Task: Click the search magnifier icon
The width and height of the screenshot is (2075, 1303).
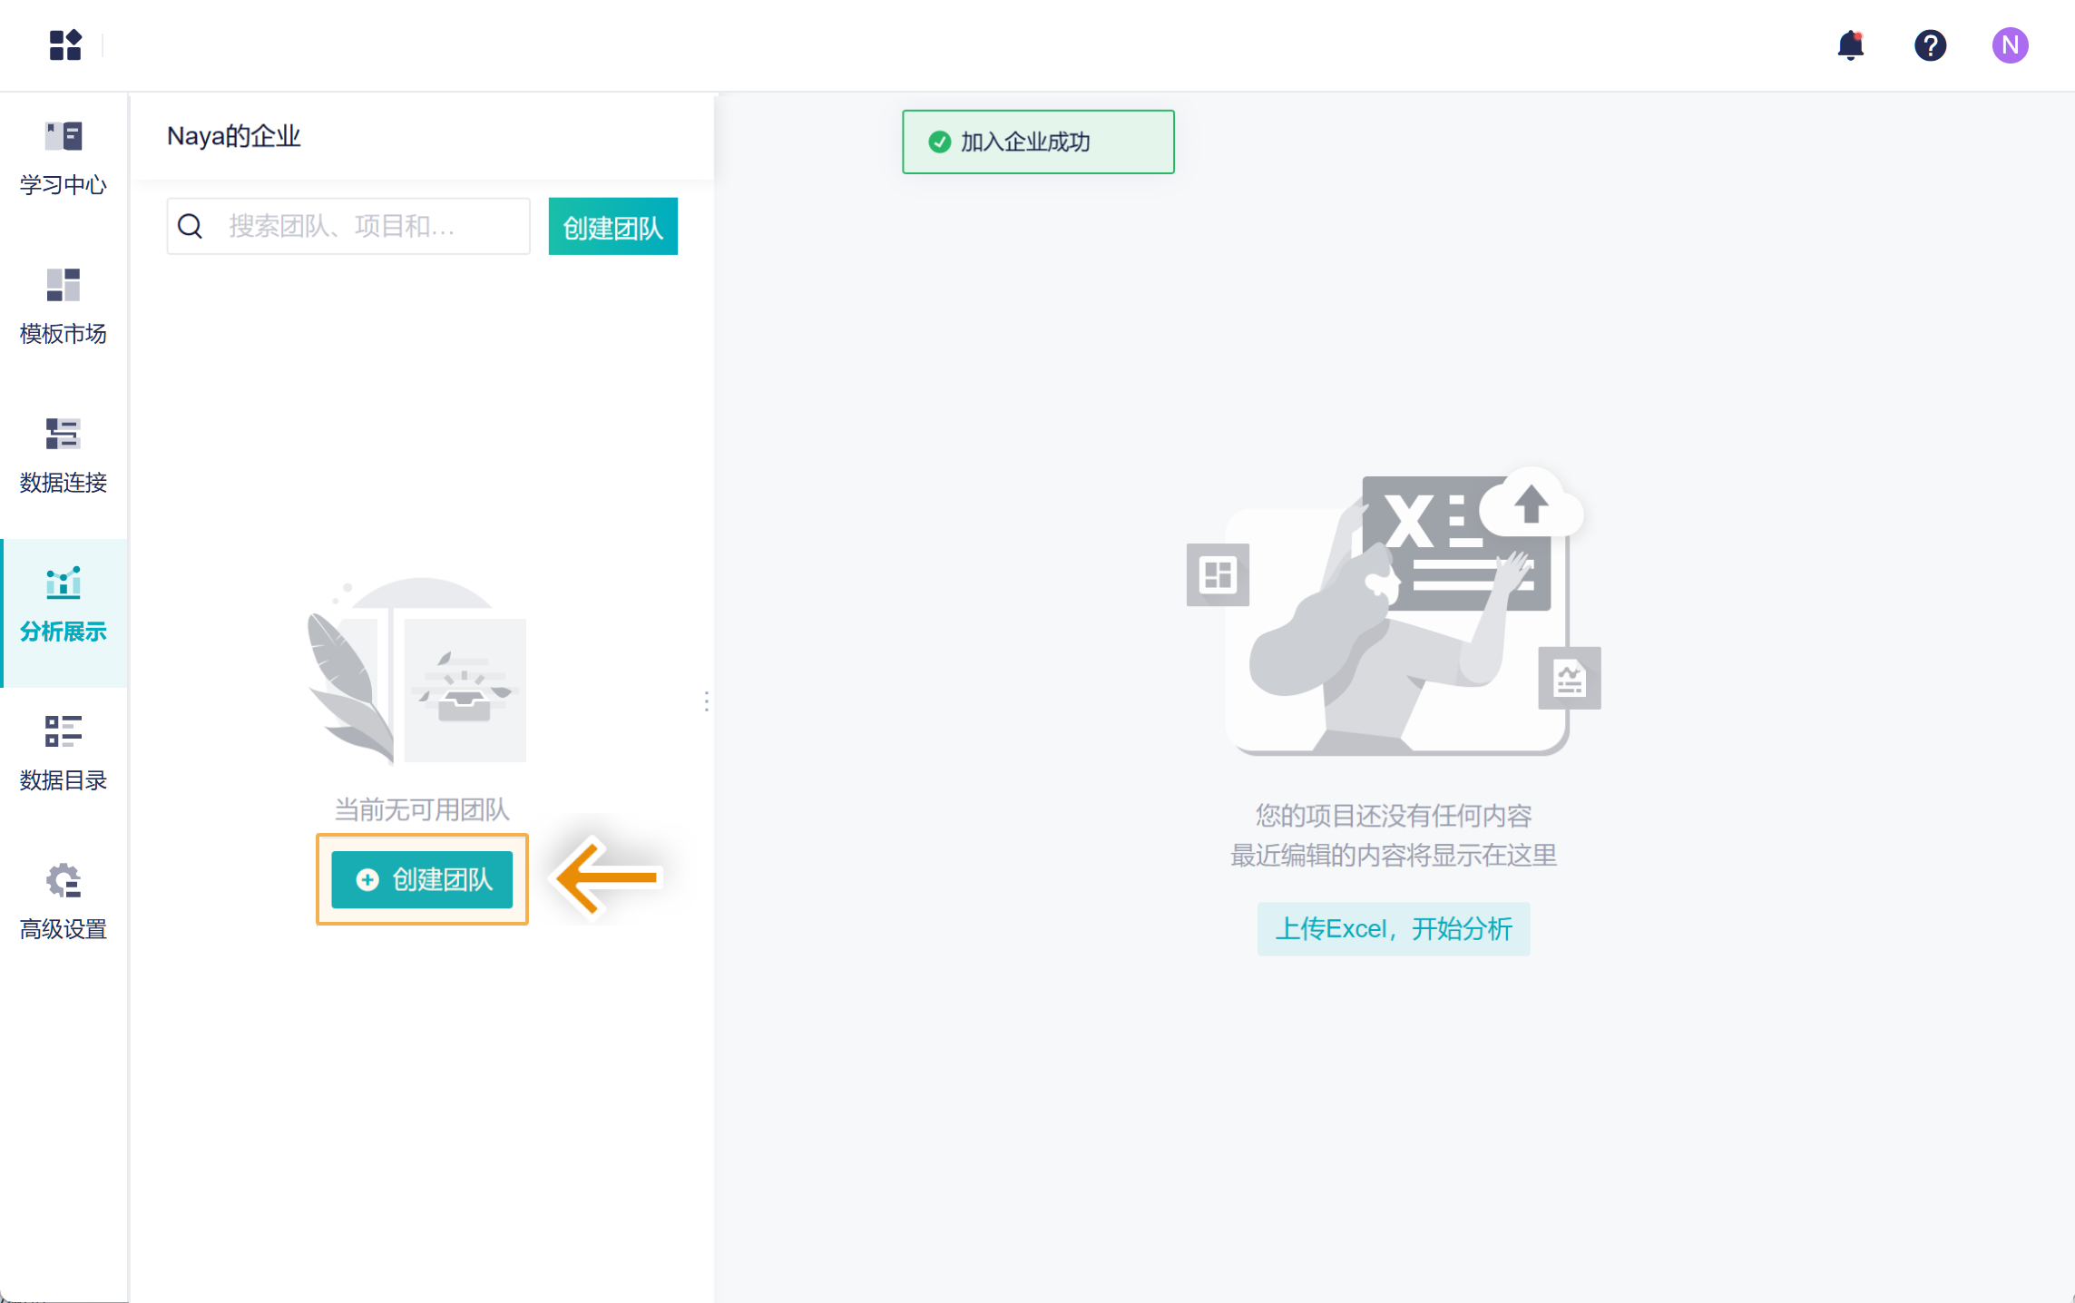Action: (x=191, y=226)
